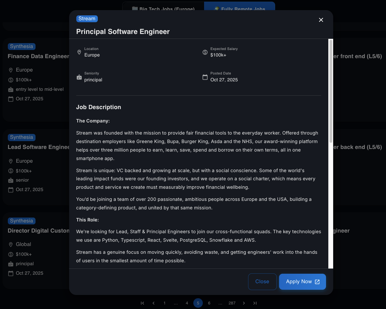Click the location pin icon beside Europe in dialog
The image size is (386, 309).
coord(79,52)
